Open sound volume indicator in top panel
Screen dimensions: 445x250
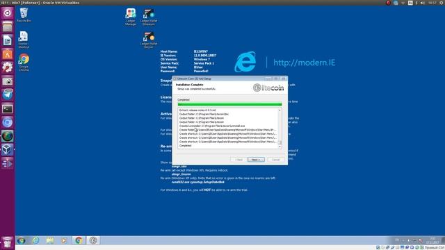point(423,3)
